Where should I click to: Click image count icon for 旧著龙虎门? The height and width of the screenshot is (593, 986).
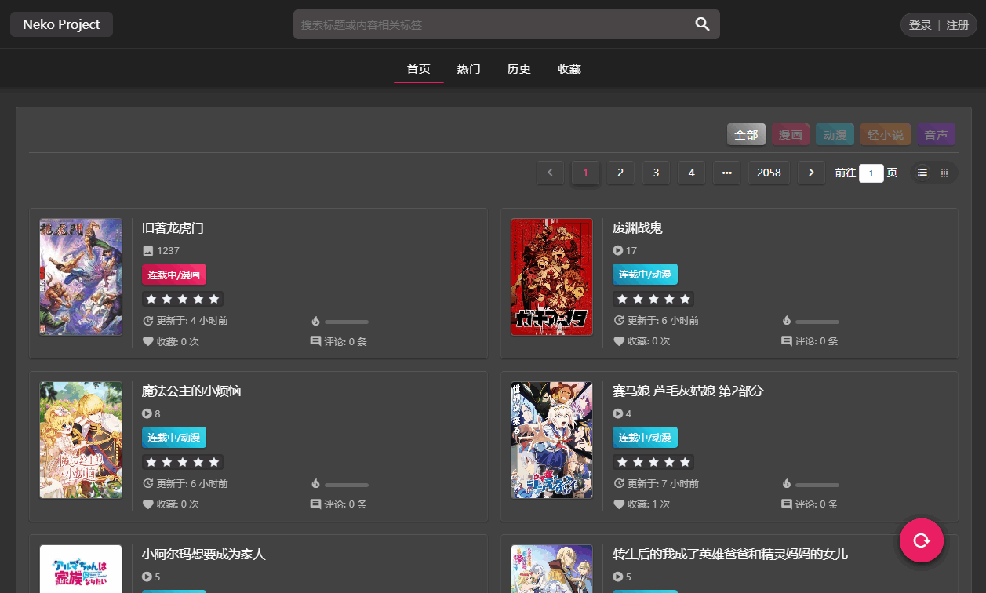(147, 251)
